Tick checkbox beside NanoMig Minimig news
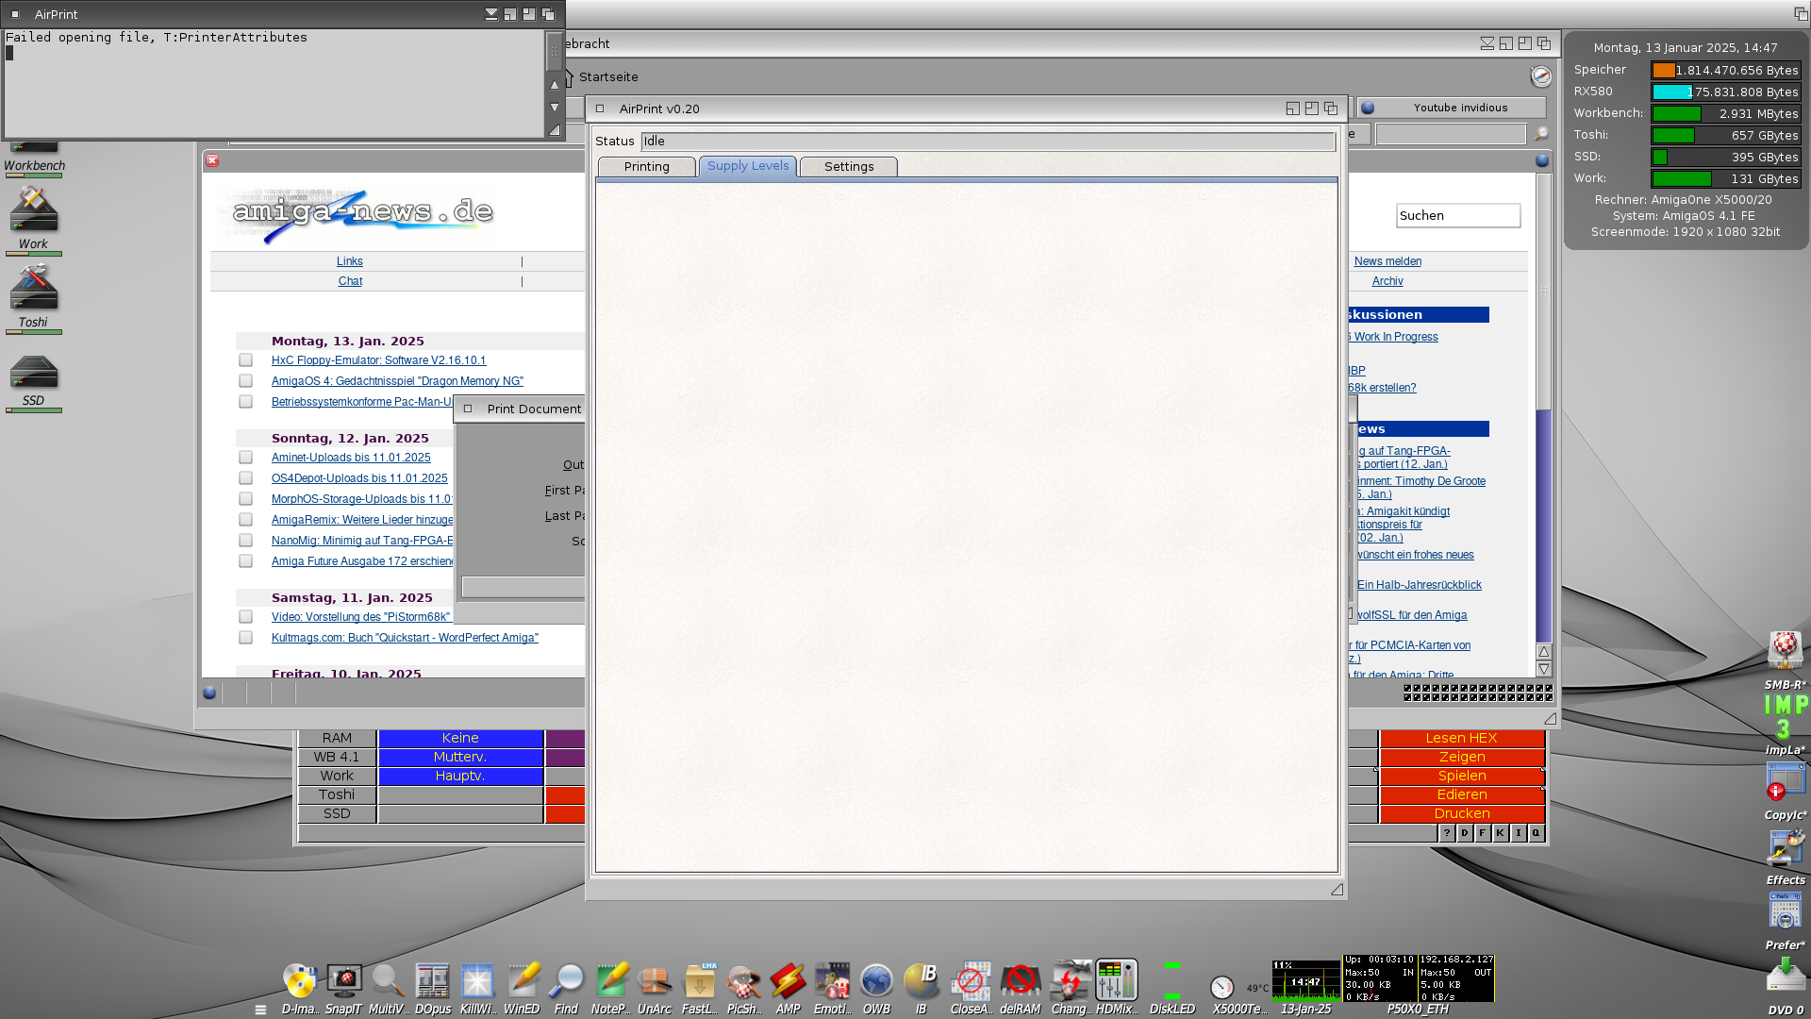This screenshot has width=1811, height=1019. pyautogui.click(x=245, y=541)
